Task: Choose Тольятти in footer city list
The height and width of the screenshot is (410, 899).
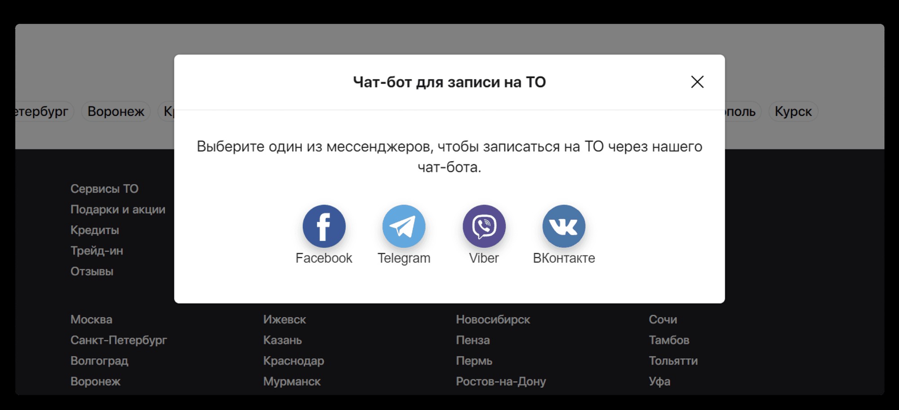Action: [673, 361]
